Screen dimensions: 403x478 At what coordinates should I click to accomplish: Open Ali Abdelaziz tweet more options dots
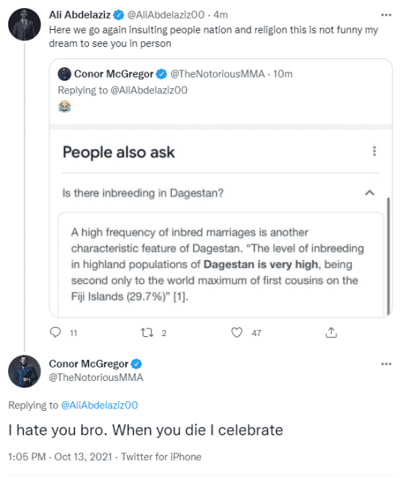(386, 15)
